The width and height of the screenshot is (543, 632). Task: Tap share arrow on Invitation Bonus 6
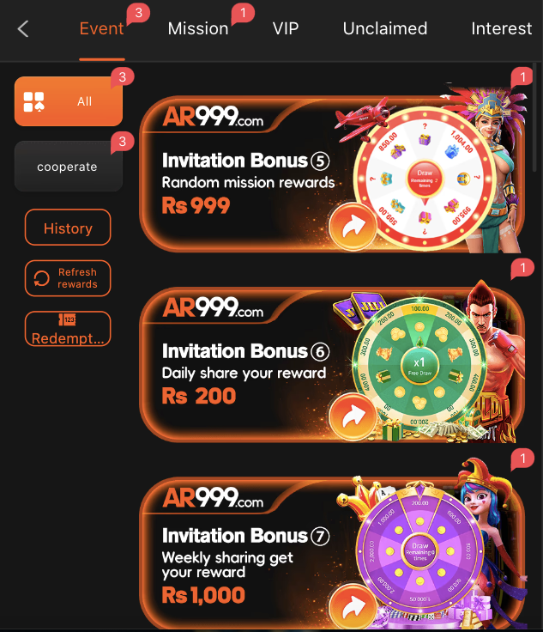point(353,416)
